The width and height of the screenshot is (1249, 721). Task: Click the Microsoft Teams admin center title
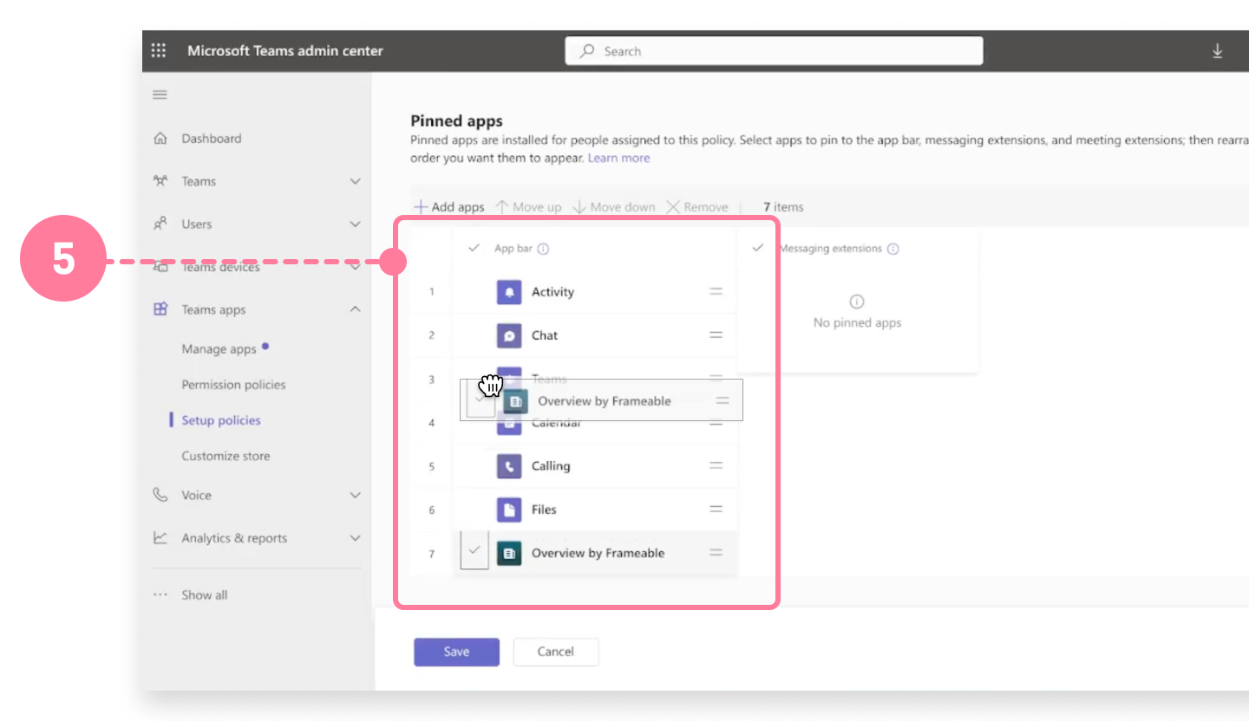tap(285, 51)
